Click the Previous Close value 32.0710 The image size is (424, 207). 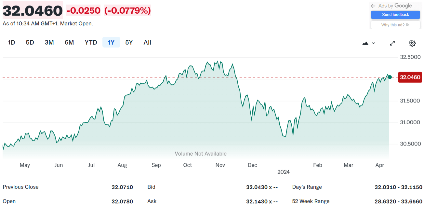tap(122, 187)
